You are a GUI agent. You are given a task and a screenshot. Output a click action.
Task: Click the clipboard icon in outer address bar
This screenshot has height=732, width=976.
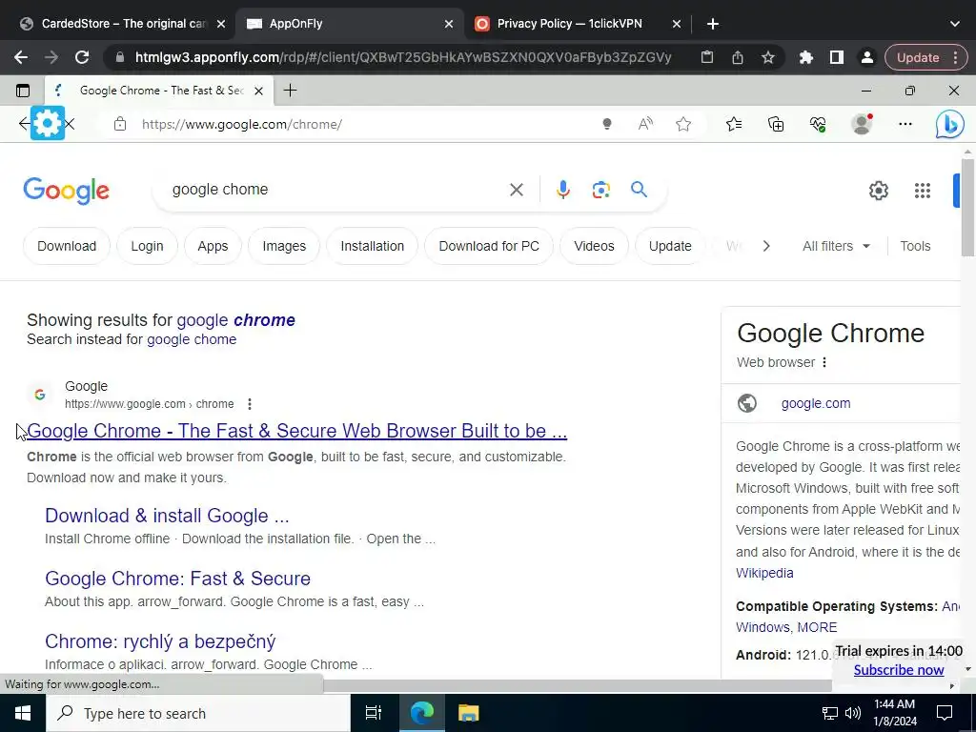coord(707,57)
